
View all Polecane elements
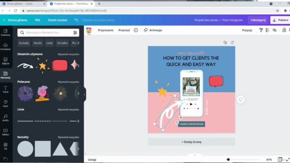[x=68, y=82]
